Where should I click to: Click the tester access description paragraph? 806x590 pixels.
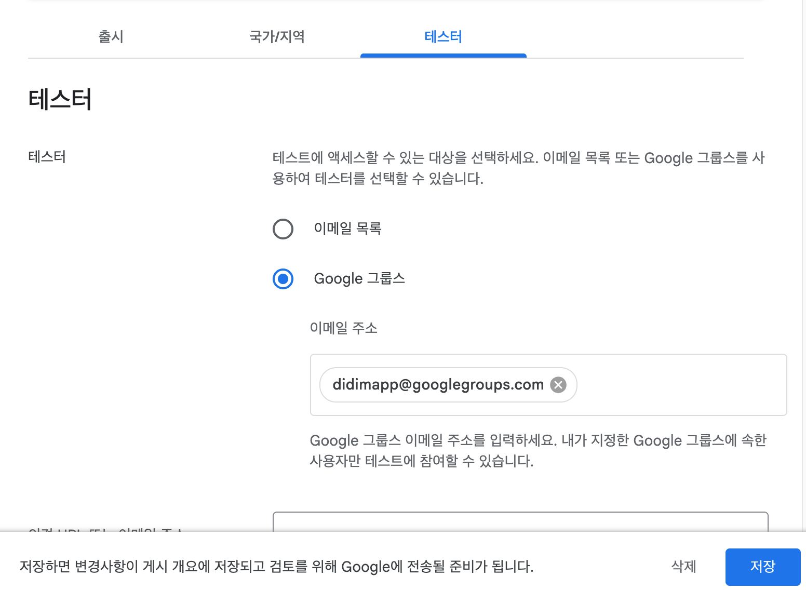click(x=518, y=168)
